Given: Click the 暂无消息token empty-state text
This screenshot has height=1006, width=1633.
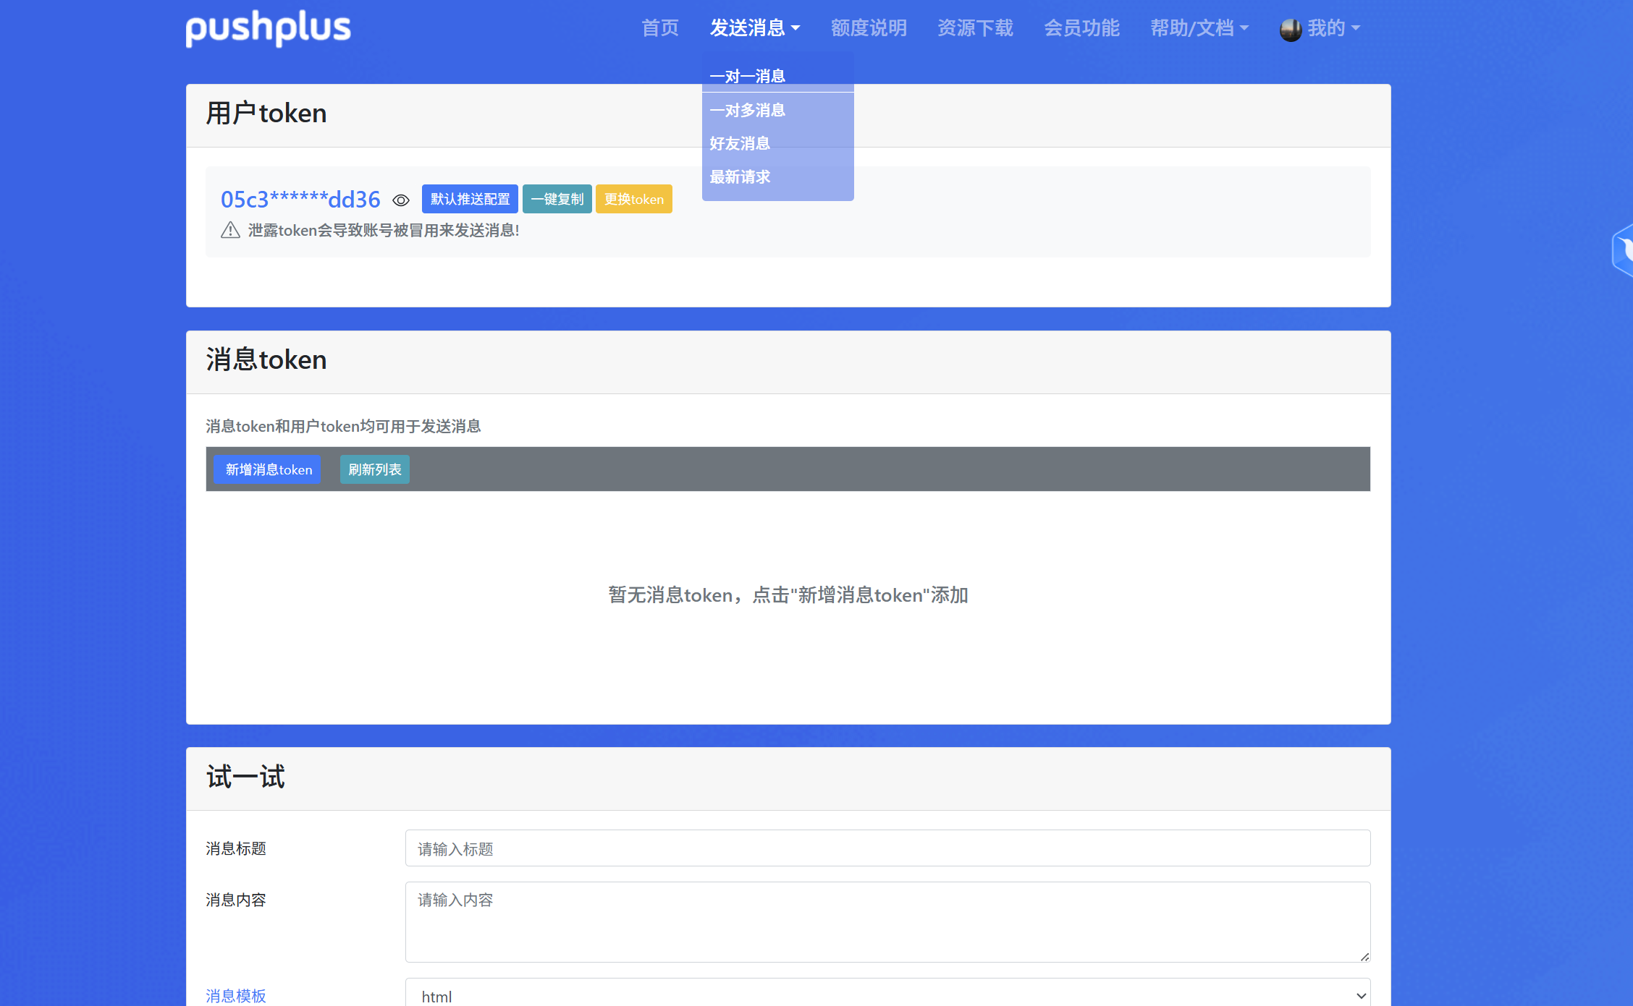Looking at the screenshot, I should [x=788, y=595].
